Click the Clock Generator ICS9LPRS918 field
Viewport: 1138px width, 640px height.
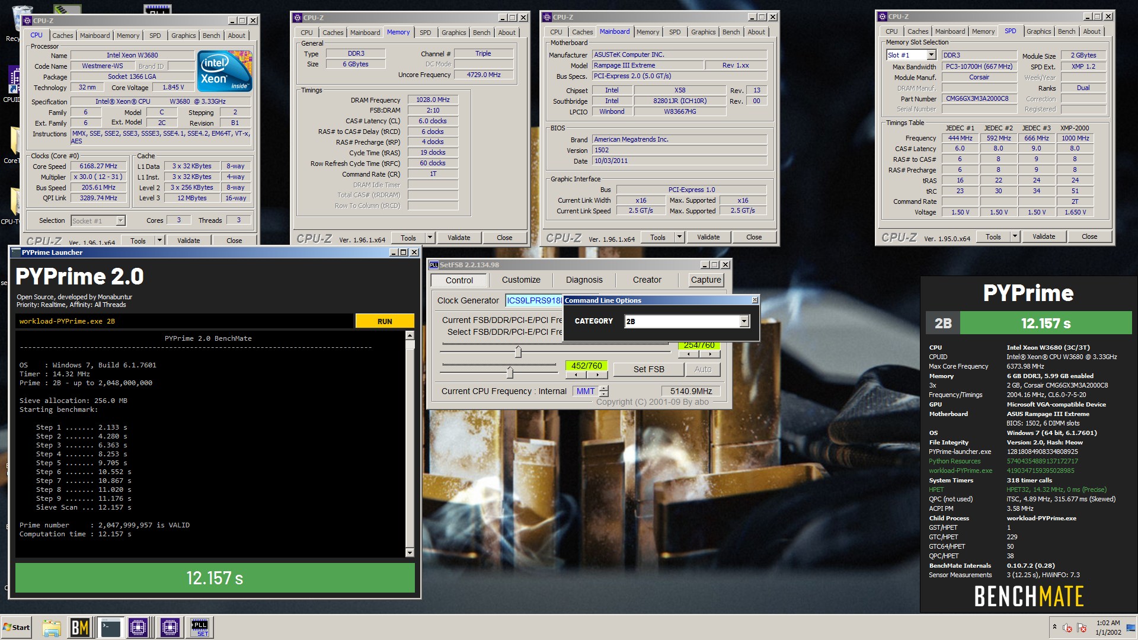(533, 300)
